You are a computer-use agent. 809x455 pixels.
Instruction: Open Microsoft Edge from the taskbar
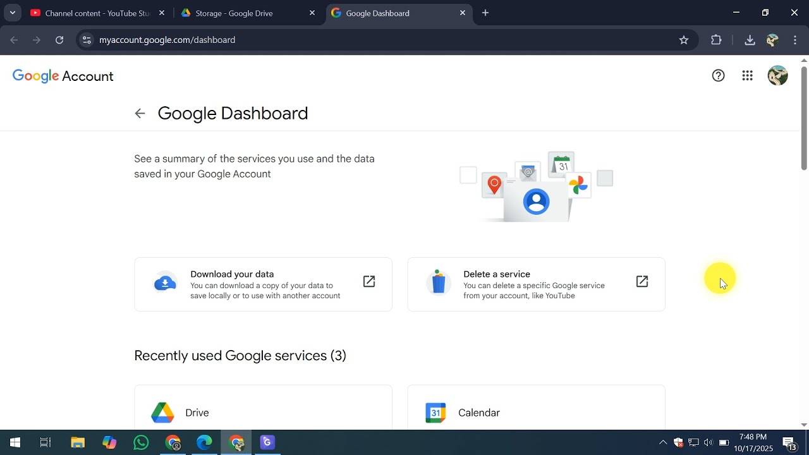tap(204, 442)
